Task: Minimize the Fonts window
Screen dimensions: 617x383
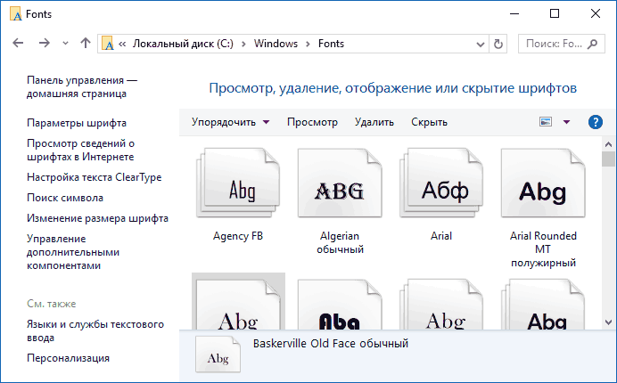Action: point(514,13)
